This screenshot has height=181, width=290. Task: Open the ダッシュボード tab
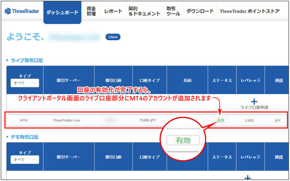tap(62, 12)
